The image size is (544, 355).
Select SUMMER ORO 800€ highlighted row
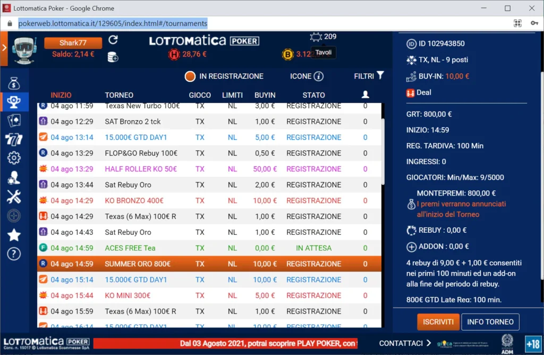click(209, 264)
